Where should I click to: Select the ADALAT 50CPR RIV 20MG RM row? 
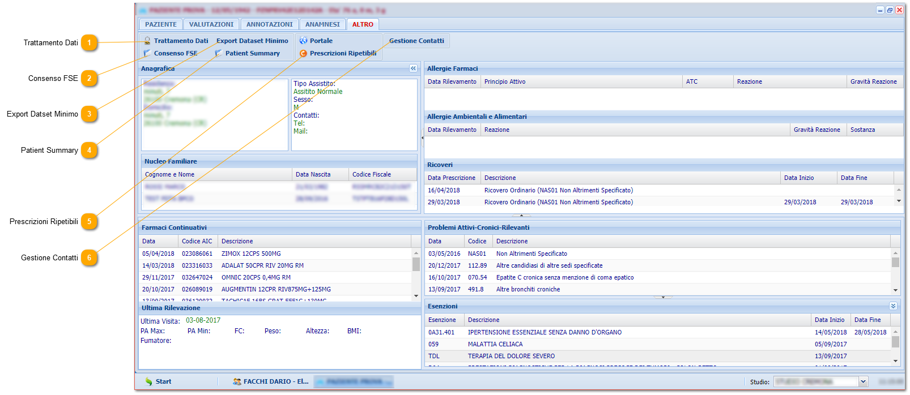point(275,265)
